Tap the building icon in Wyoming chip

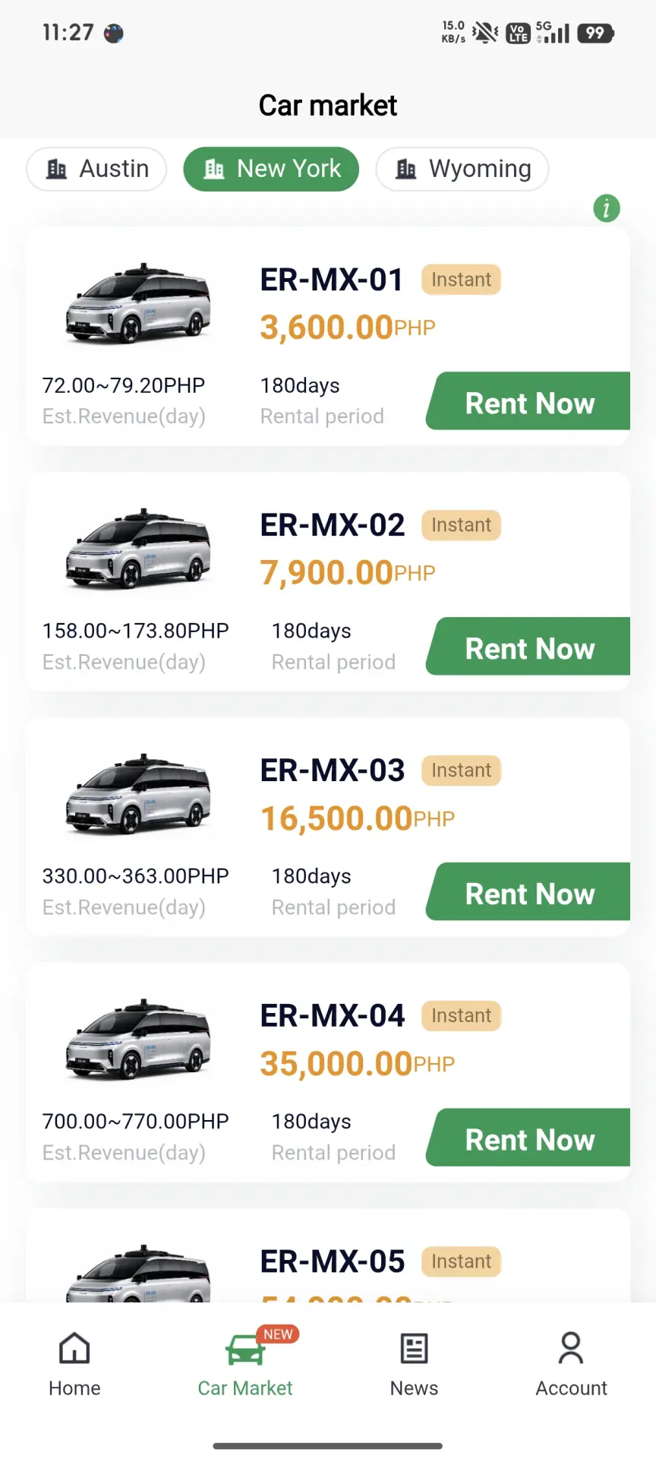(406, 169)
